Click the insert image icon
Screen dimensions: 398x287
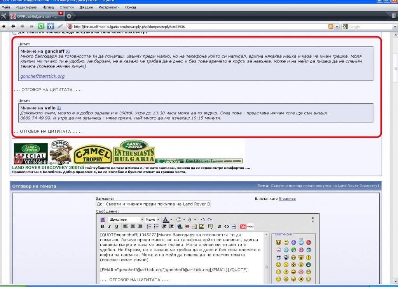[202, 226]
